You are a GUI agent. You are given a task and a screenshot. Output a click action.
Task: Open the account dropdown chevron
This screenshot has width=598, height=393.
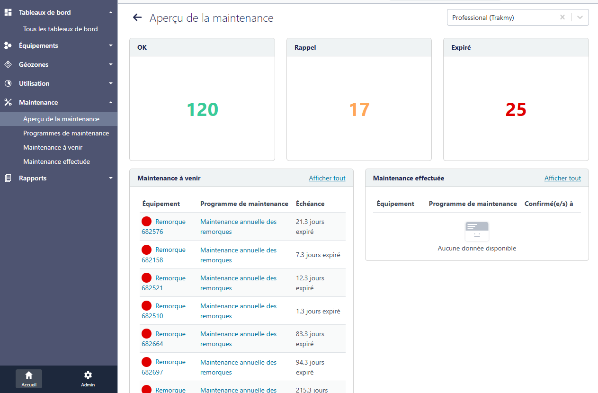580,18
